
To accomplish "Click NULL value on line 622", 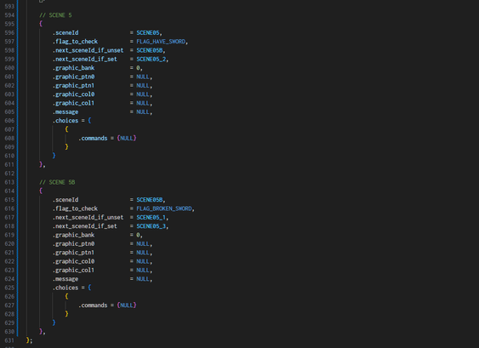I will pos(143,262).
